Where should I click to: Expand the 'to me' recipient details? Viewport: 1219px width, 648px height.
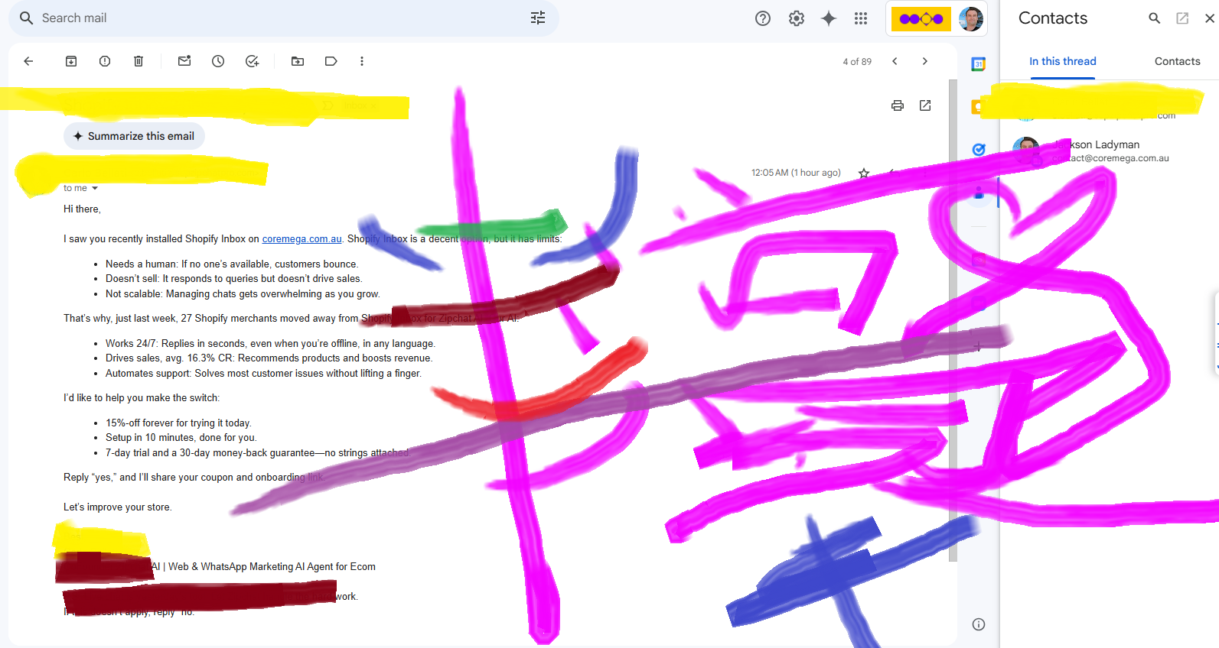[95, 188]
